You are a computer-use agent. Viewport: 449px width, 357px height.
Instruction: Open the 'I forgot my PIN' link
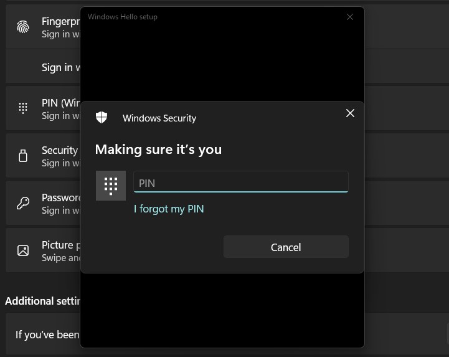coord(169,209)
